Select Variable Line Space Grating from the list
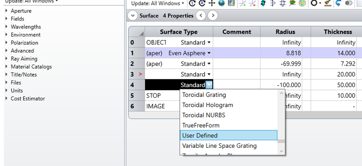The width and height of the screenshot is (362, 166). click(x=229, y=146)
